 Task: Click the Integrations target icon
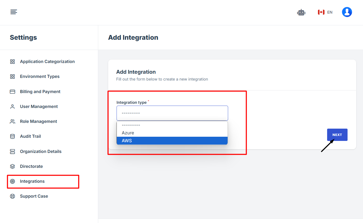(12, 181)
